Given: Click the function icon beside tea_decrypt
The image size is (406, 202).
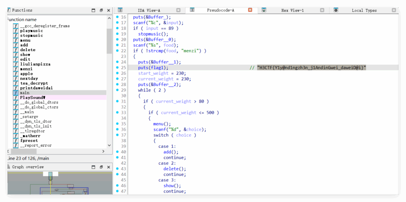Looking at the screenshot, I should tap(15, 83).
